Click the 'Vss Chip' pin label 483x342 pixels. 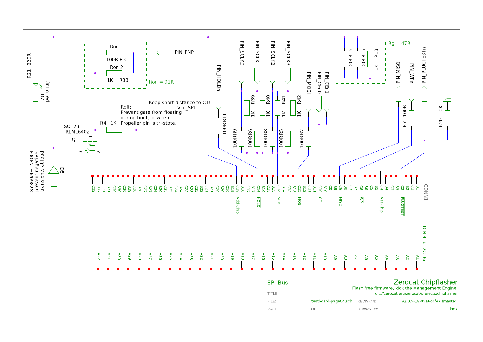coord(382,204)
